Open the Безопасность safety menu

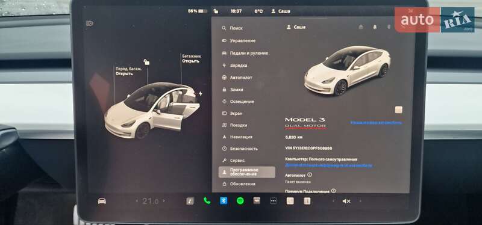(240, 149)
